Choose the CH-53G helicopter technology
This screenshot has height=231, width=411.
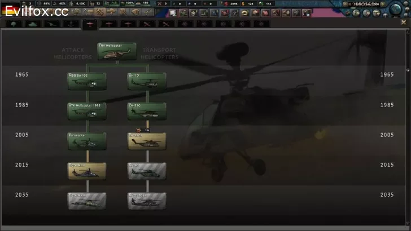tap(147, 111)
